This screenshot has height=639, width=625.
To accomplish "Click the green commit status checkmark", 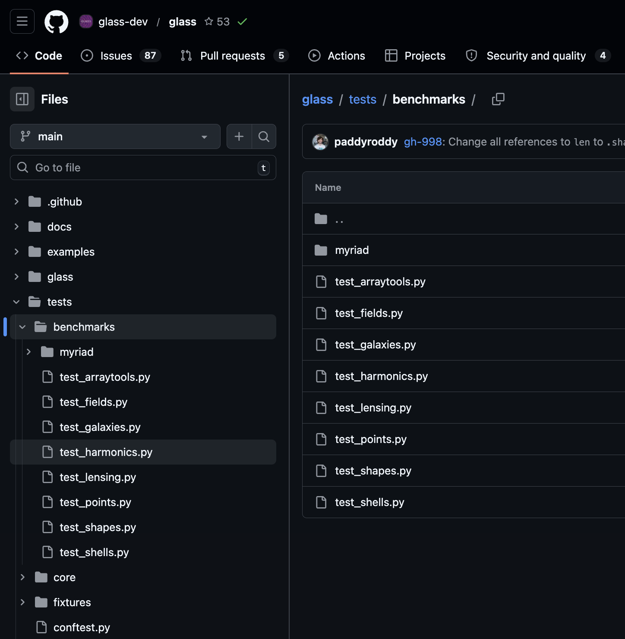I will (x=242, y=22).
